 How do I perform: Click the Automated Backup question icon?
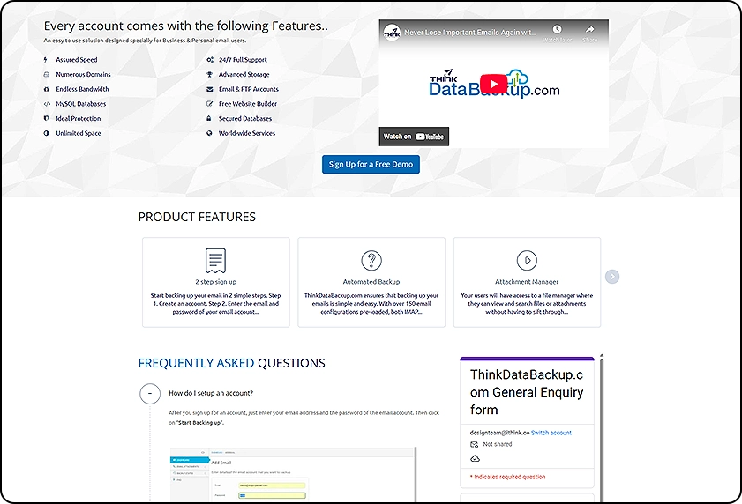click(371, 261)
